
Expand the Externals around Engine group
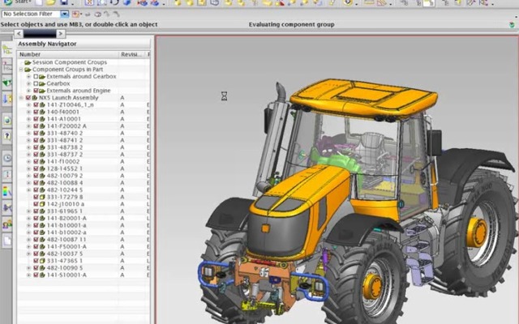pyautogui.click(x=29, y=91)
